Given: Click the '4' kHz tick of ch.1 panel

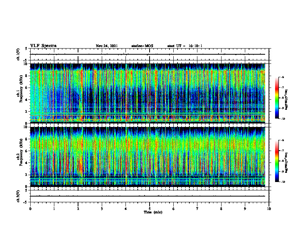Looking at the screenshot, I should pyautogui.click(x=27, y=100).
